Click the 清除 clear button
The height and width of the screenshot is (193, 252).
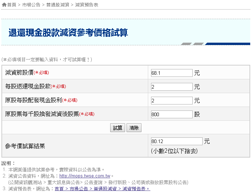[x=134, y=128]
